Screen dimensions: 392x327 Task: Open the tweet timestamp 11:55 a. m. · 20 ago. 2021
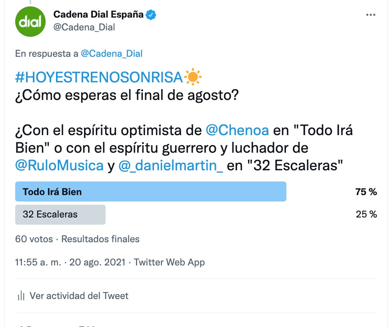(x=70, y=263)
